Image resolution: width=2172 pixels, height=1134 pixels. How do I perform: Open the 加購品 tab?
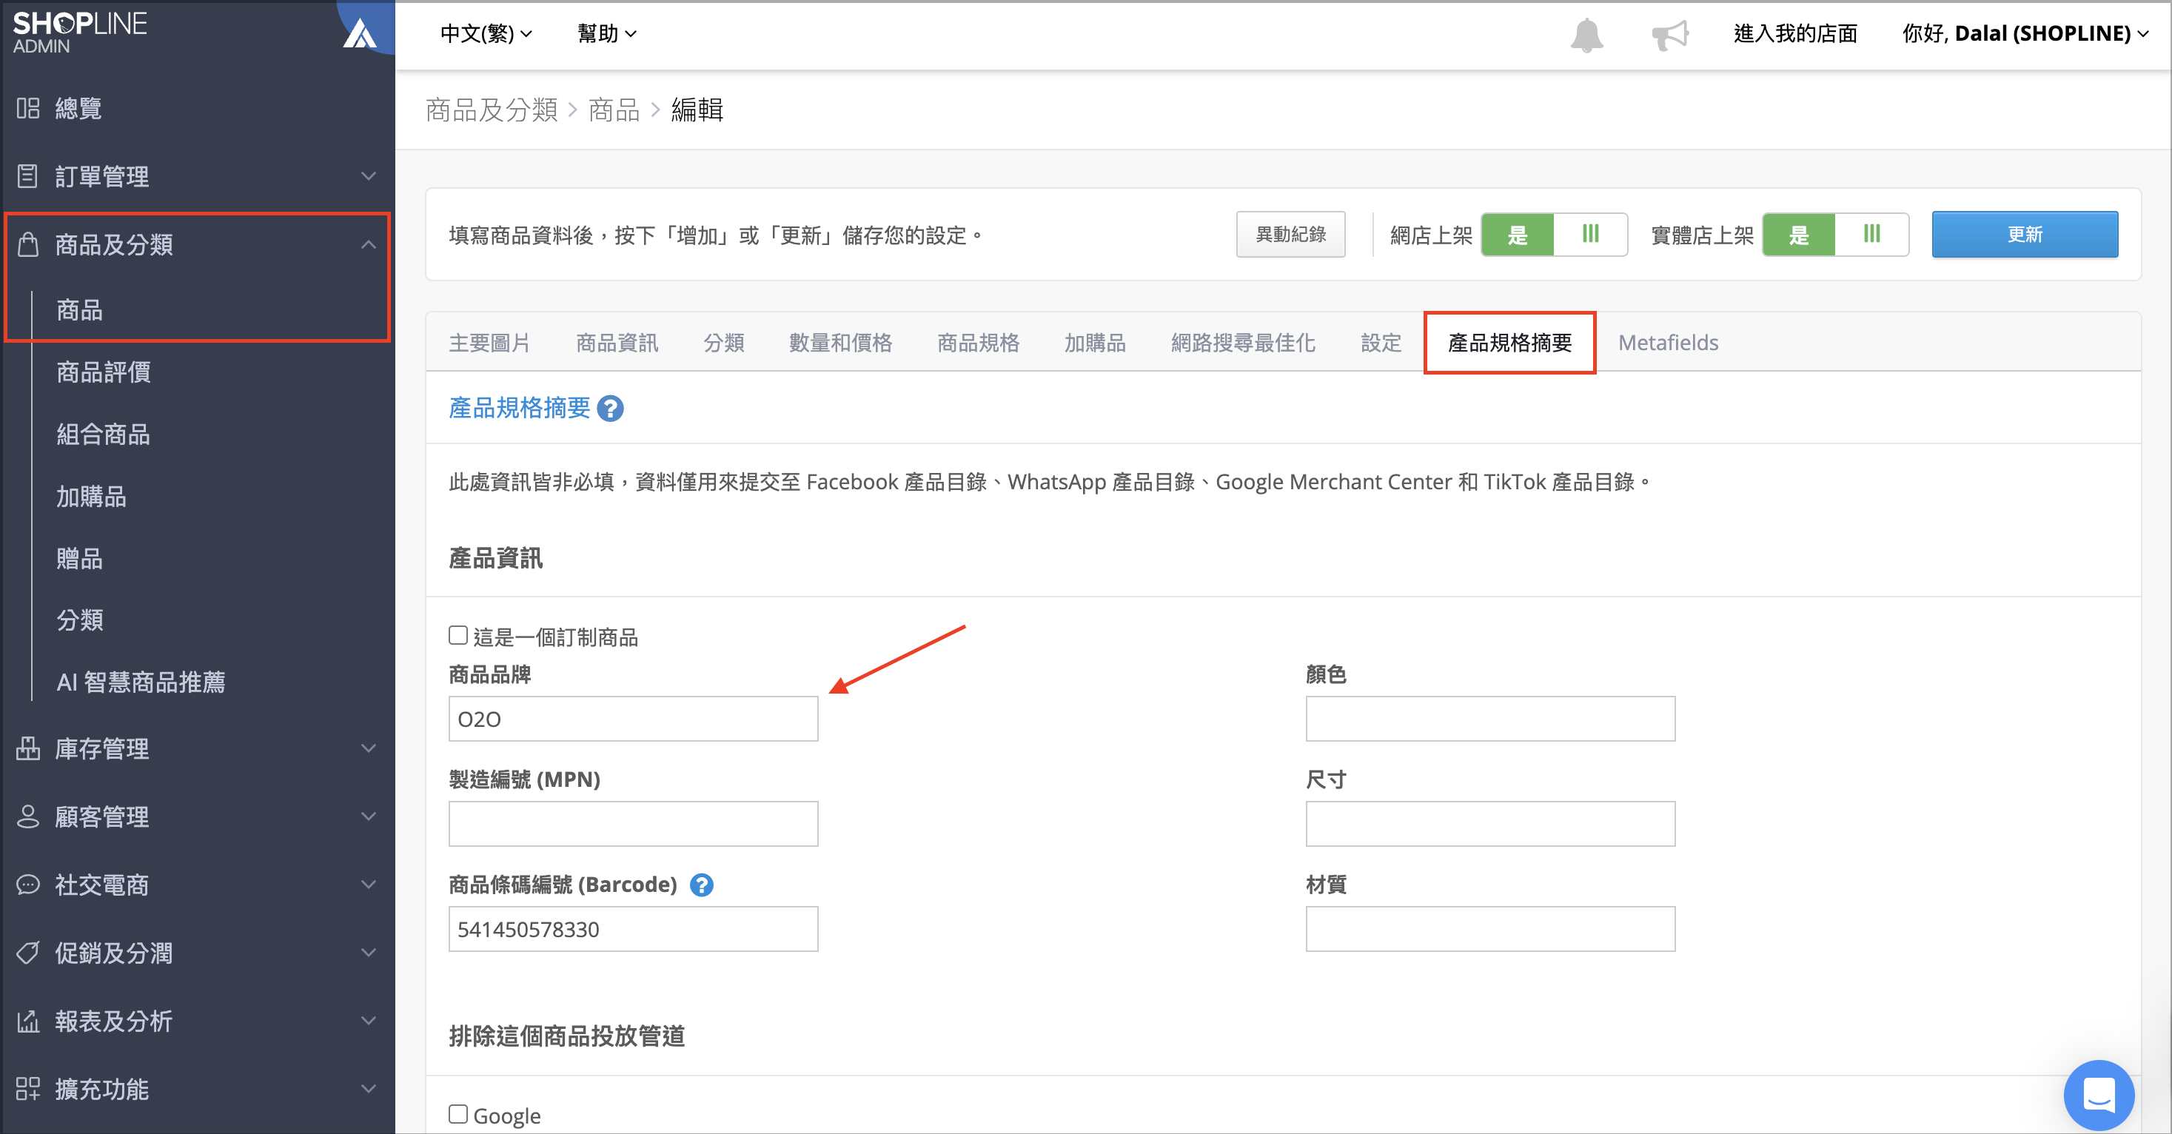pos(1094,342)
